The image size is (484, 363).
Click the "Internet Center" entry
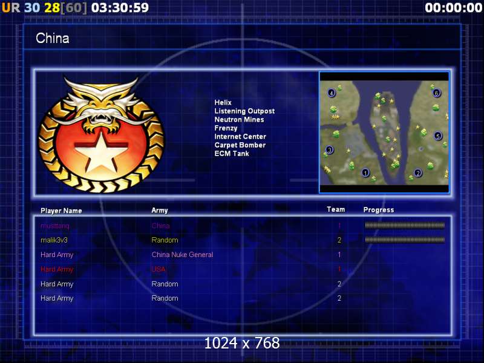pyautogui.click(x=240, y=137)
